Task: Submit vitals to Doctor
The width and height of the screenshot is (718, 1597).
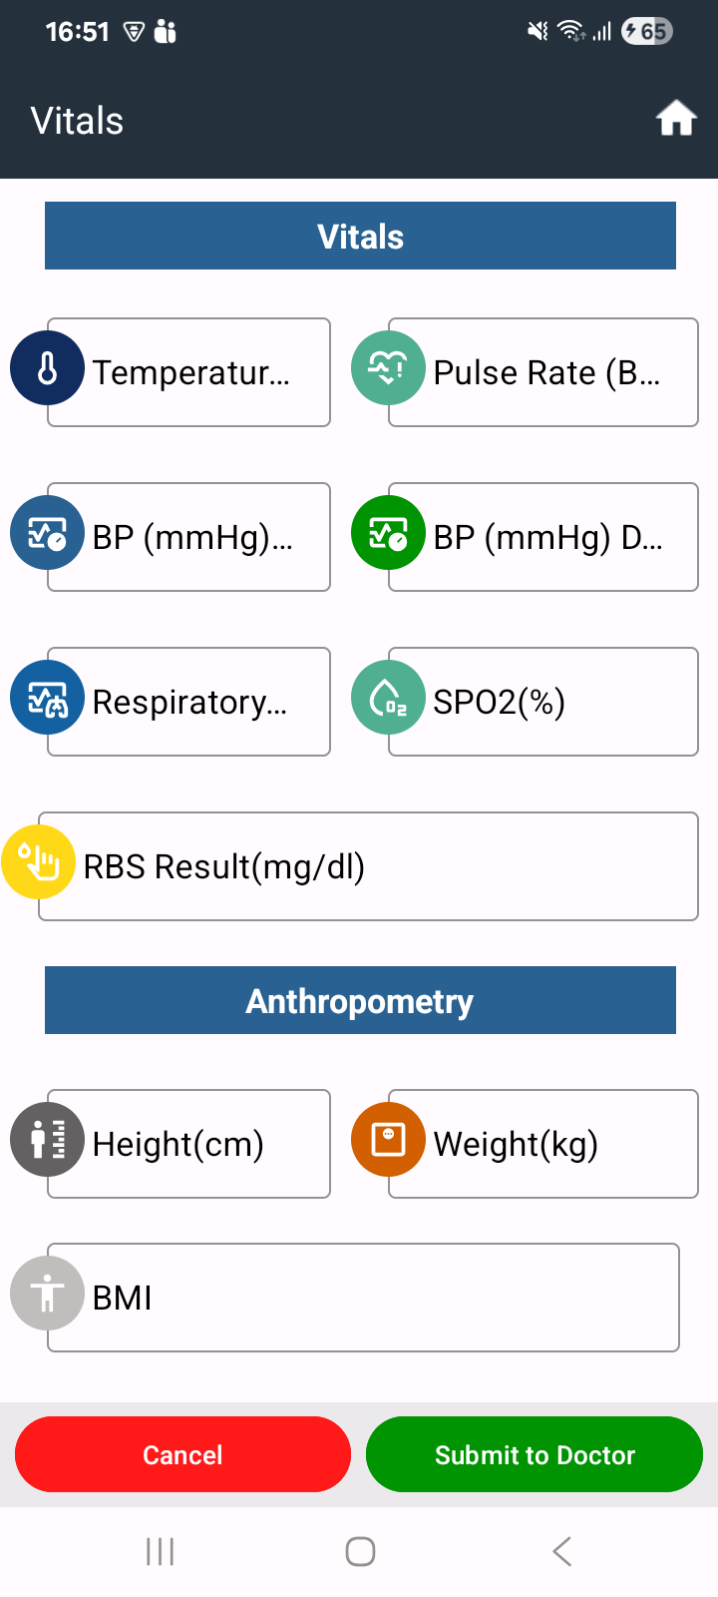Action: 535,1454
